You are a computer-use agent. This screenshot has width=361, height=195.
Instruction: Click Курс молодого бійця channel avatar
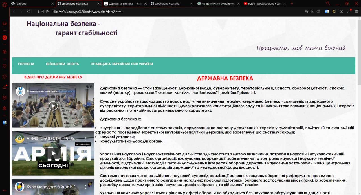20,186
